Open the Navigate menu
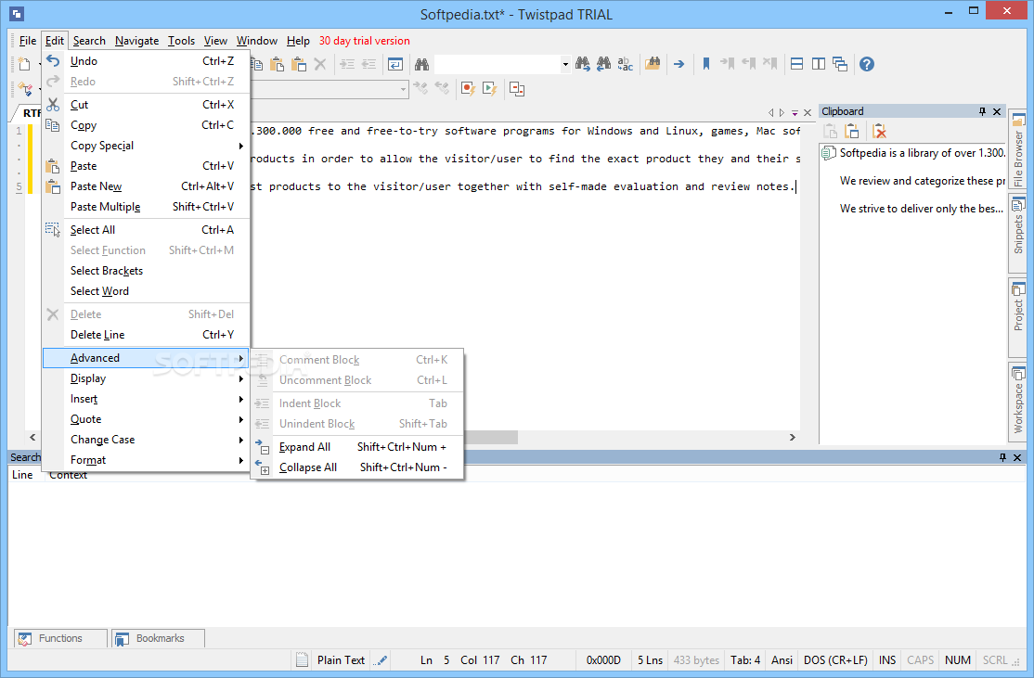 click(136, 41)
